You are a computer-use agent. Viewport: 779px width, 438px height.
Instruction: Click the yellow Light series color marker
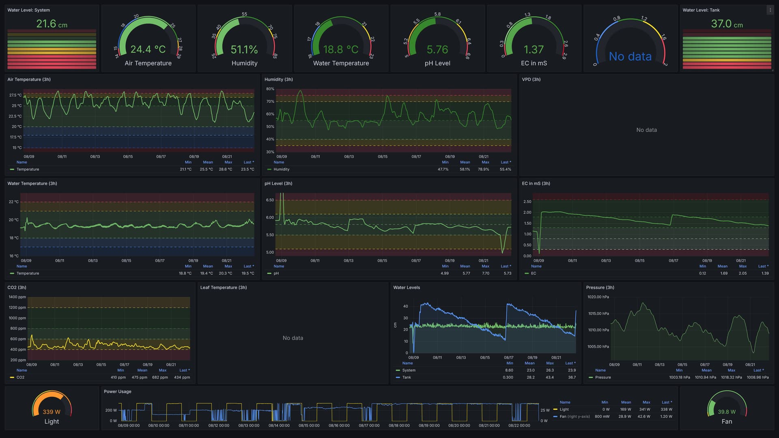(x=555, y=410)
